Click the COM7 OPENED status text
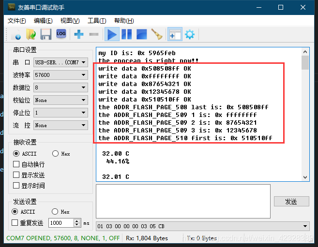Screen dimensions: 318x247 (x=63, y=238)
